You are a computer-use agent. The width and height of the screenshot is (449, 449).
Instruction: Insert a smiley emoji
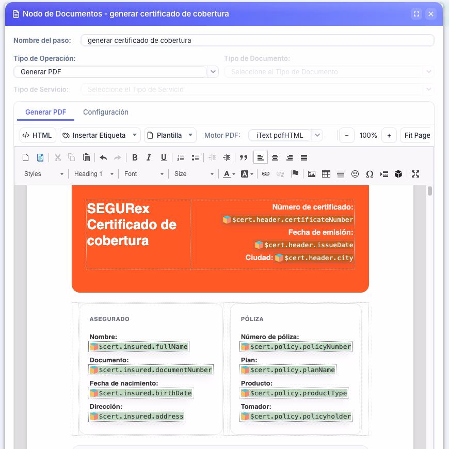point(355,174)
